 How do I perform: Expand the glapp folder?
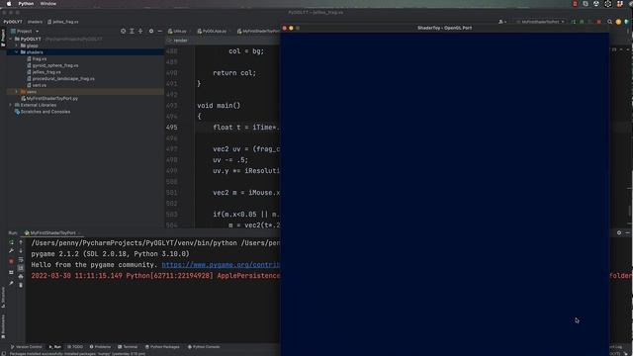(17, 45)
